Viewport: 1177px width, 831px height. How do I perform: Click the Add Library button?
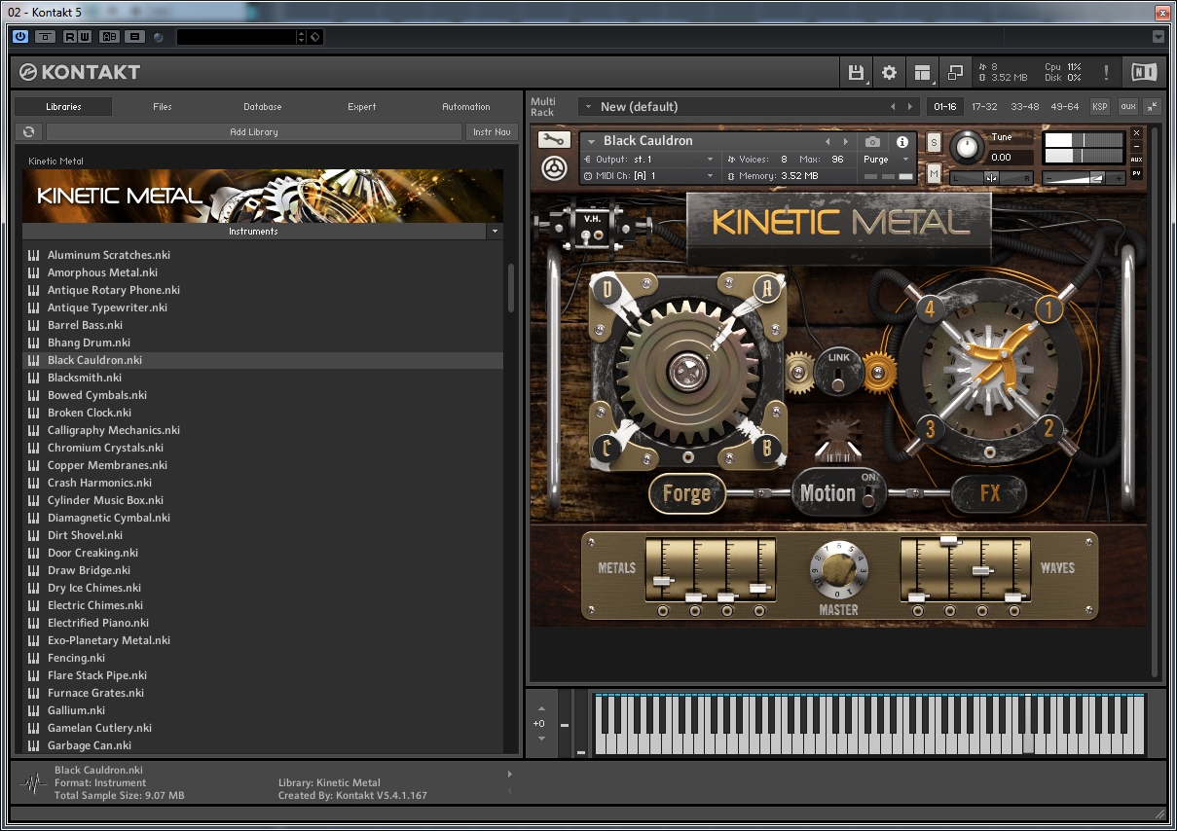tap(253, 132)
